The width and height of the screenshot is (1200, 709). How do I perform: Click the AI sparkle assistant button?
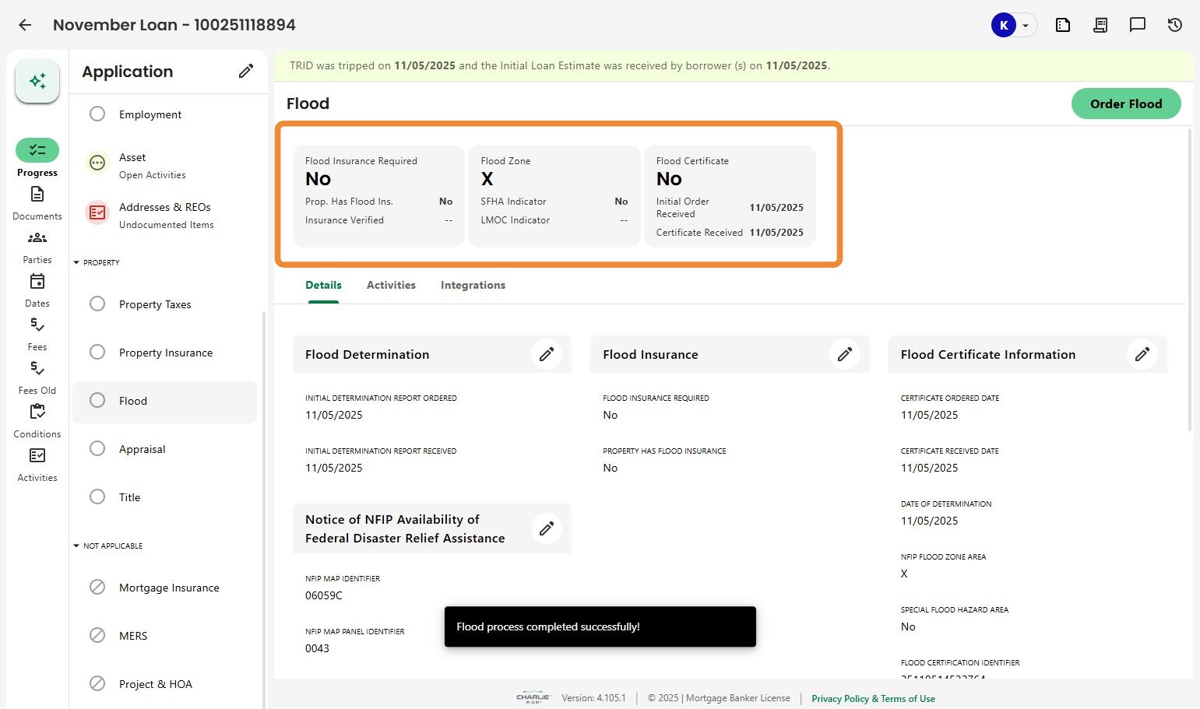(x=37, y=81)
